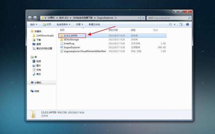The width and height of the screenshot is (215, 134).
Task: Click the 打开 toolbar button
Action: [47, 24]
